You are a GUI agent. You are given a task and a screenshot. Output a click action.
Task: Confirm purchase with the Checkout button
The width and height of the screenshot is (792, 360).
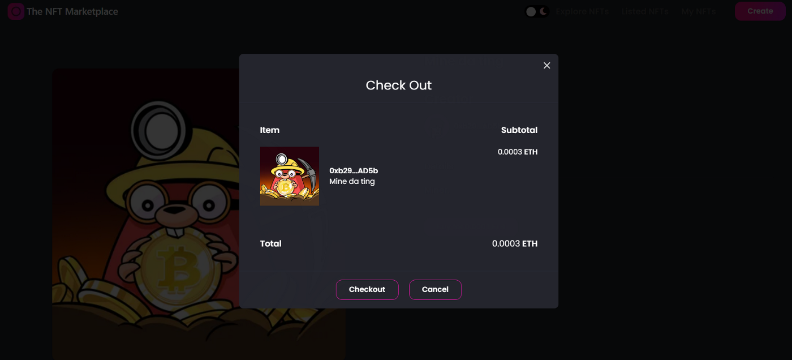[367, 290]
